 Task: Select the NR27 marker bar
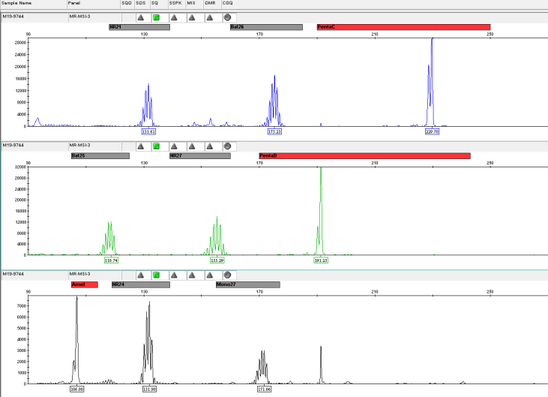pos(199,156)
